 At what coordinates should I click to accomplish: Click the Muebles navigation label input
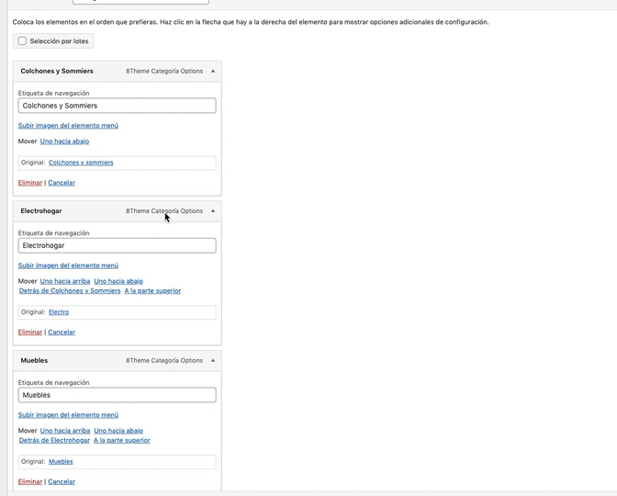point(117,395)
